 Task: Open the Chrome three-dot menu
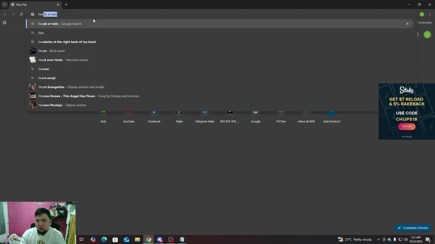coord(430,14)
